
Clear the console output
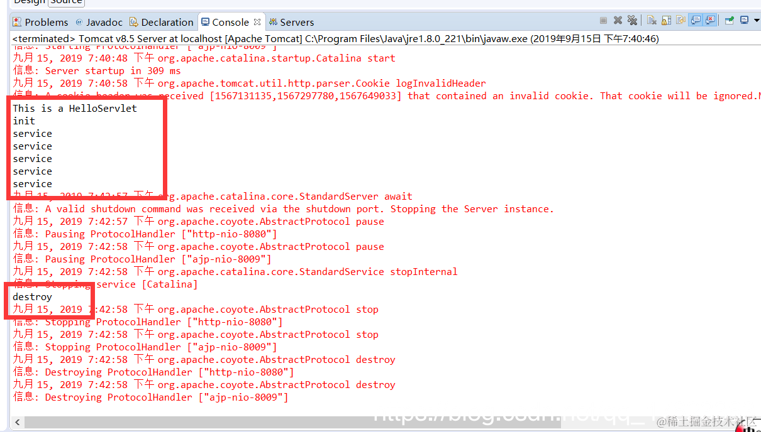click(652, 20)
